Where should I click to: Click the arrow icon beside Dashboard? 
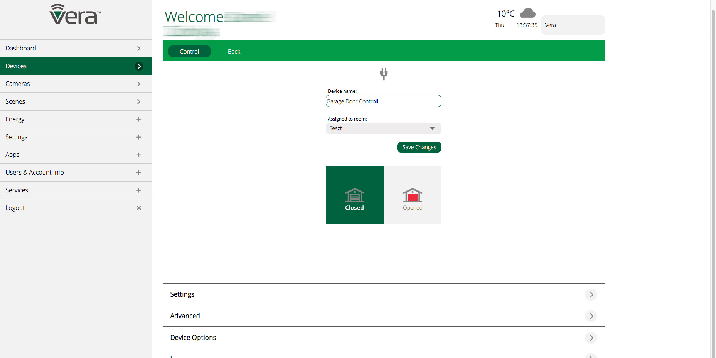pos(139,49)
